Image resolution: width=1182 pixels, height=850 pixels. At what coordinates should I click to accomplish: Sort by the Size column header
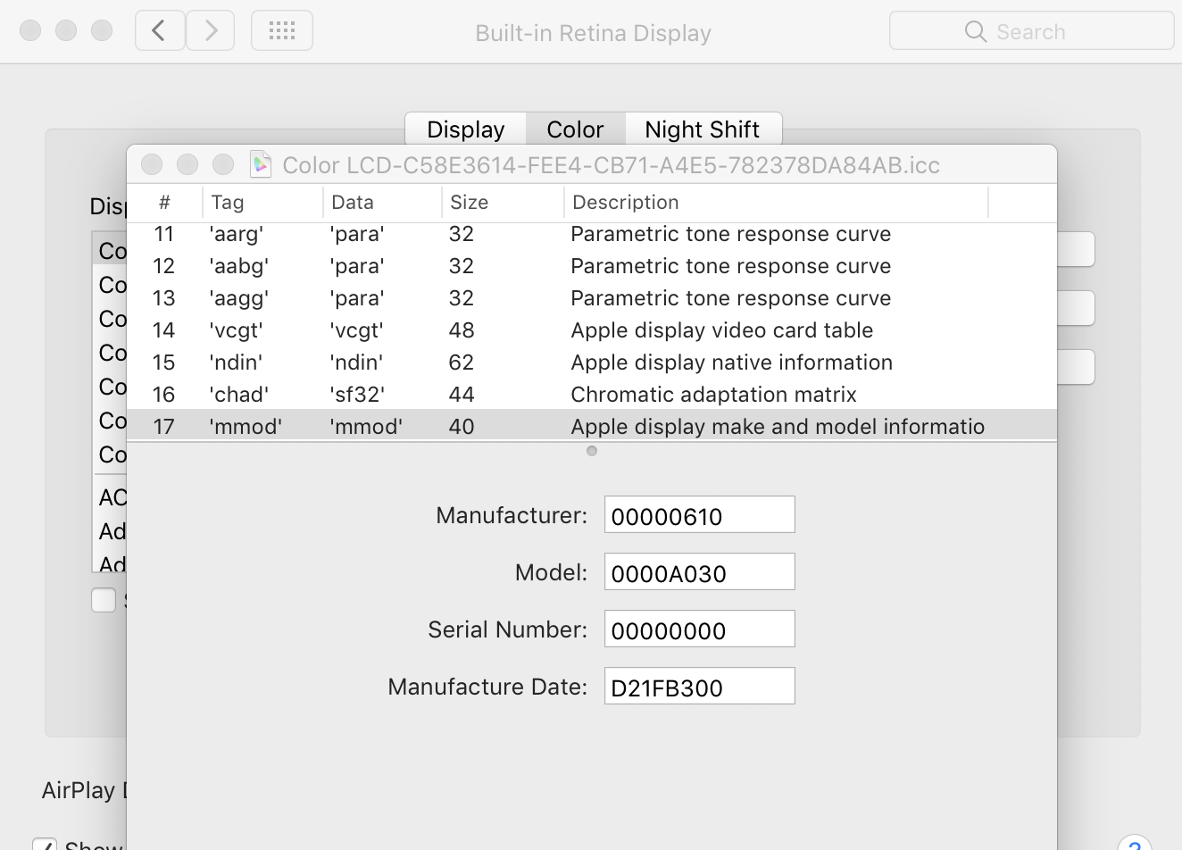tap(502, 203)
